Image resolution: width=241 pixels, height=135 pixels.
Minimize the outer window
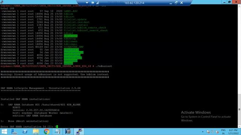[224, 2]
